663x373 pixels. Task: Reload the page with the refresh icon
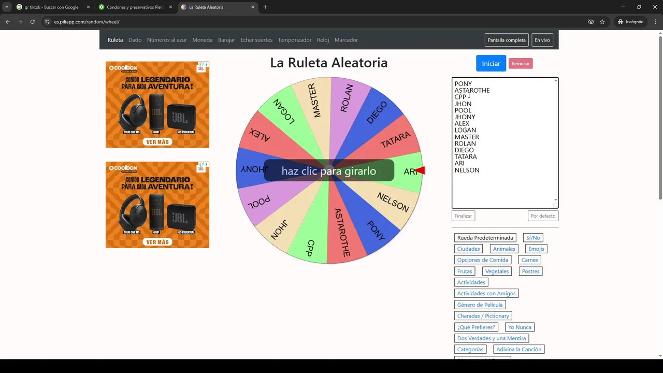coord(32,22)
